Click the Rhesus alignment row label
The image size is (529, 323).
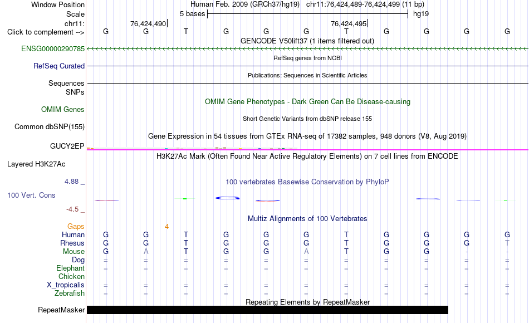tap(72, 243)
